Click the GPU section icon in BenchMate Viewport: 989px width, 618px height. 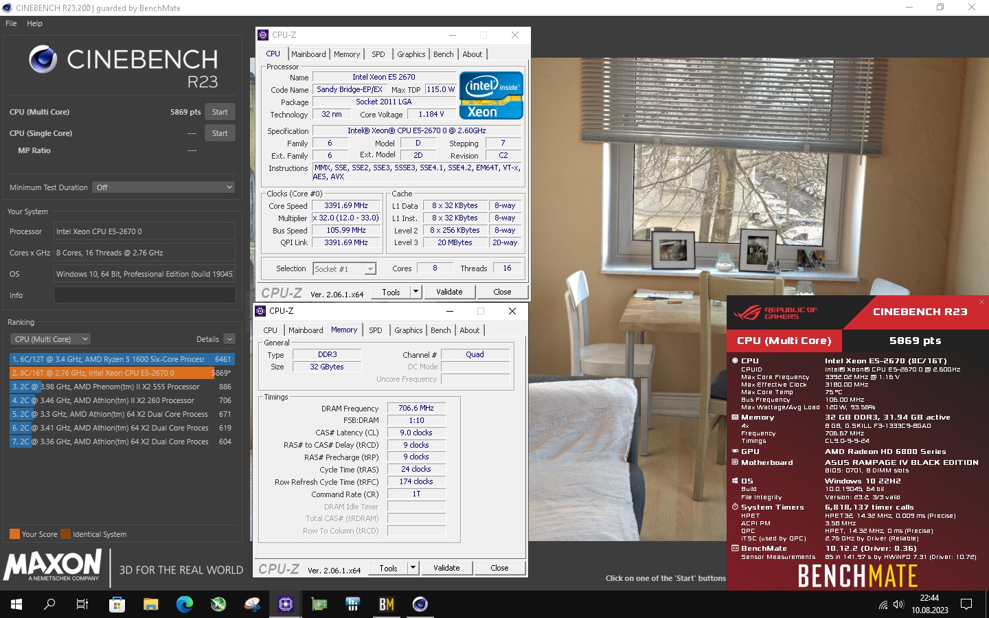(735, 451)
